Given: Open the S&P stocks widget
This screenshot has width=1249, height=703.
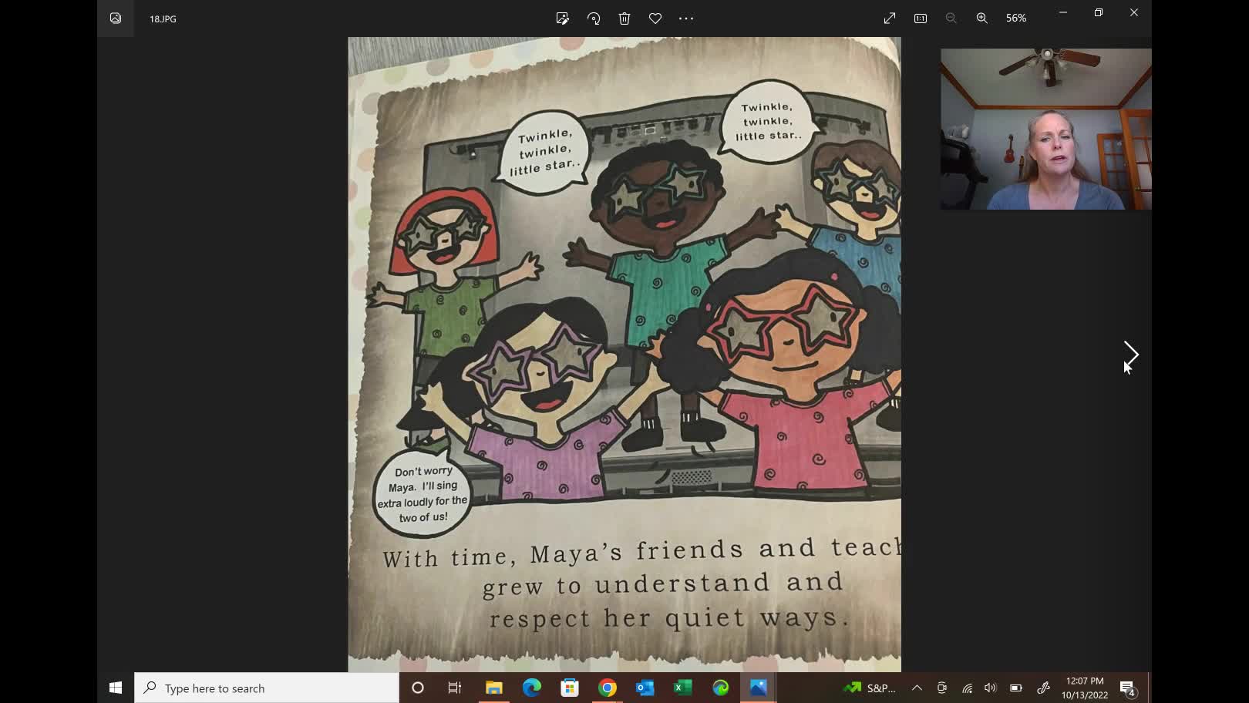Looking at the screenshot, I should (x=870, y=688).
